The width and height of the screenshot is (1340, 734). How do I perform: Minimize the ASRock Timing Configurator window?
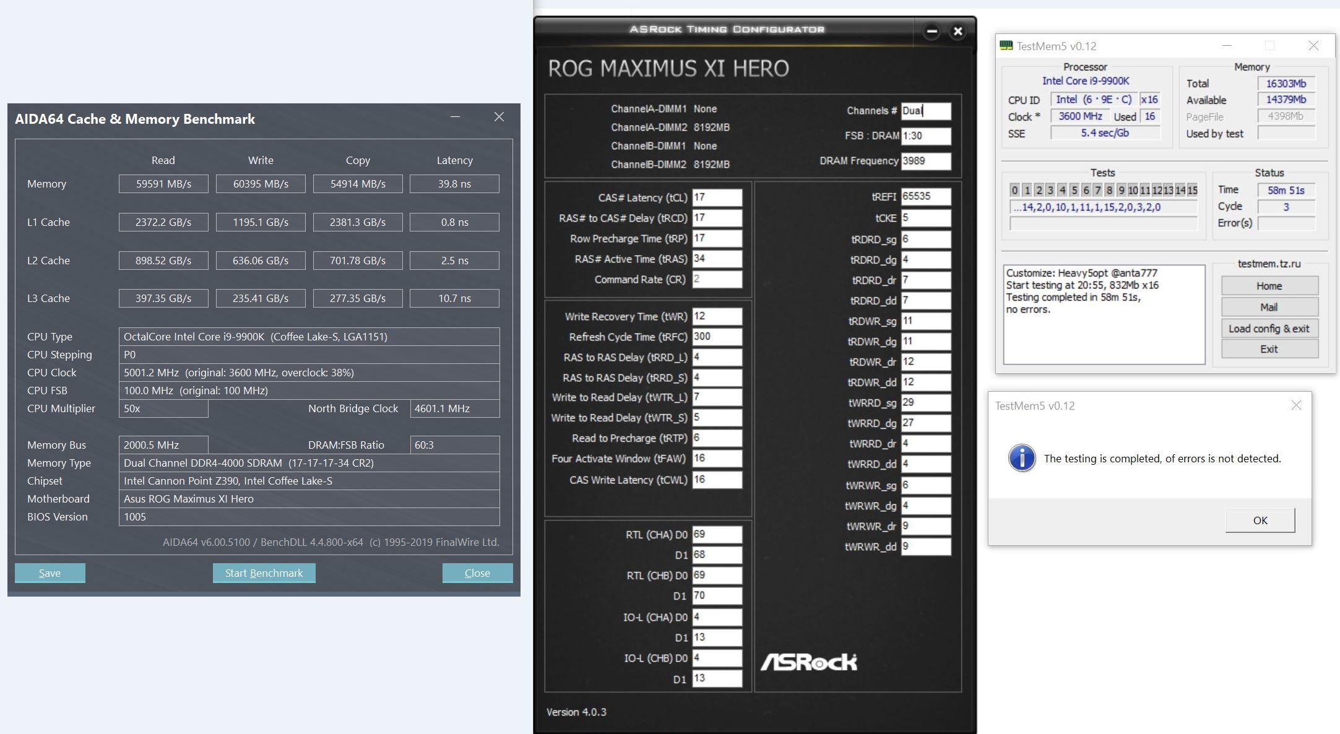(932, 31)
